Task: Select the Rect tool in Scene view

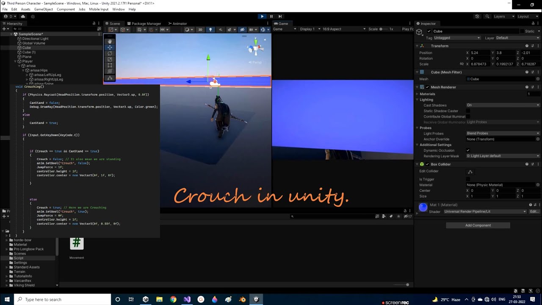Action: (x=110, y=65)
